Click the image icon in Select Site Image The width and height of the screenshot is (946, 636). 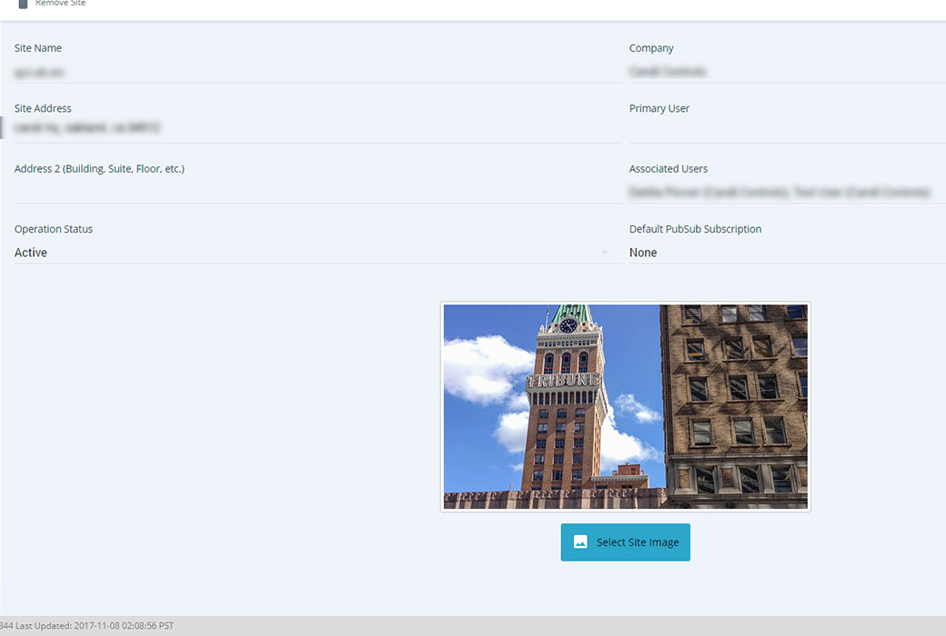coord(580,542)
